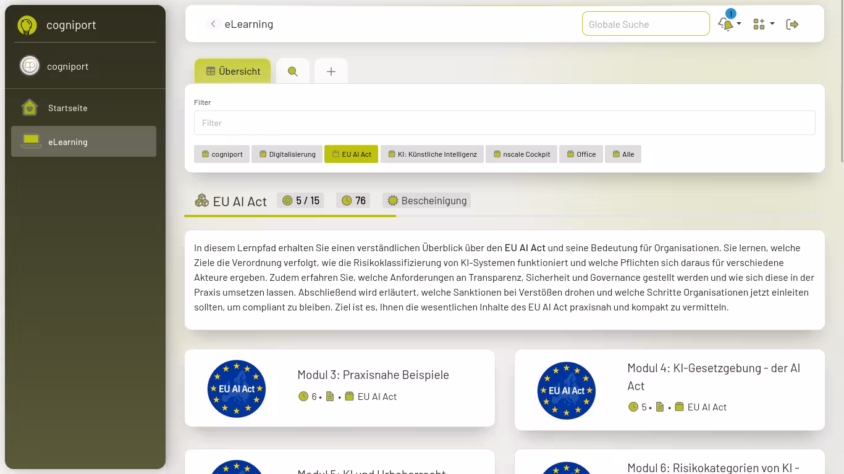Screen dimensions: 844x474
Task: Click the category icon in Modul 4 card
Action: tap(680, 407)
